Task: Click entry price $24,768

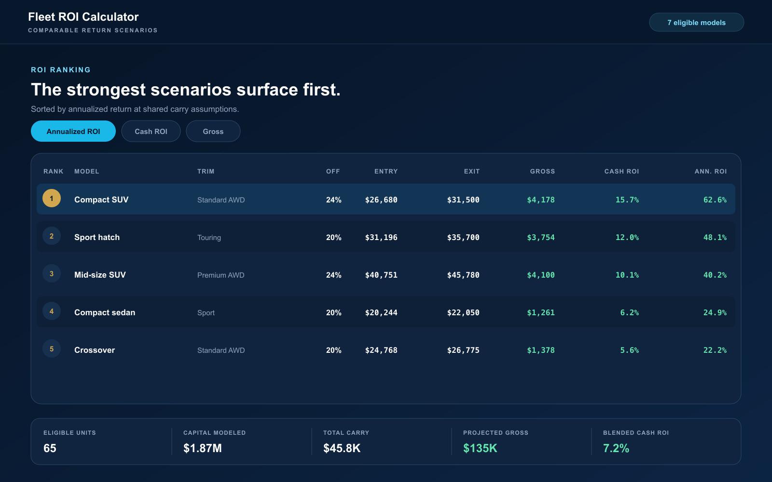Action: (381, 350)
